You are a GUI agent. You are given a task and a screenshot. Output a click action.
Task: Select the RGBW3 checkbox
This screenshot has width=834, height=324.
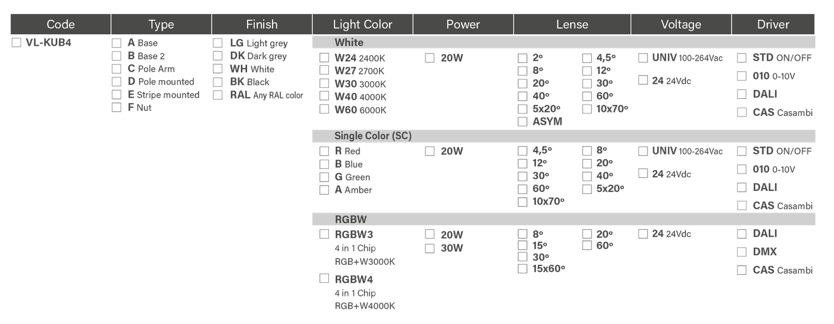[324, 234]
